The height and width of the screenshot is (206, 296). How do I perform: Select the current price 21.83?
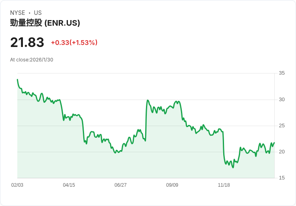(27, 43)
